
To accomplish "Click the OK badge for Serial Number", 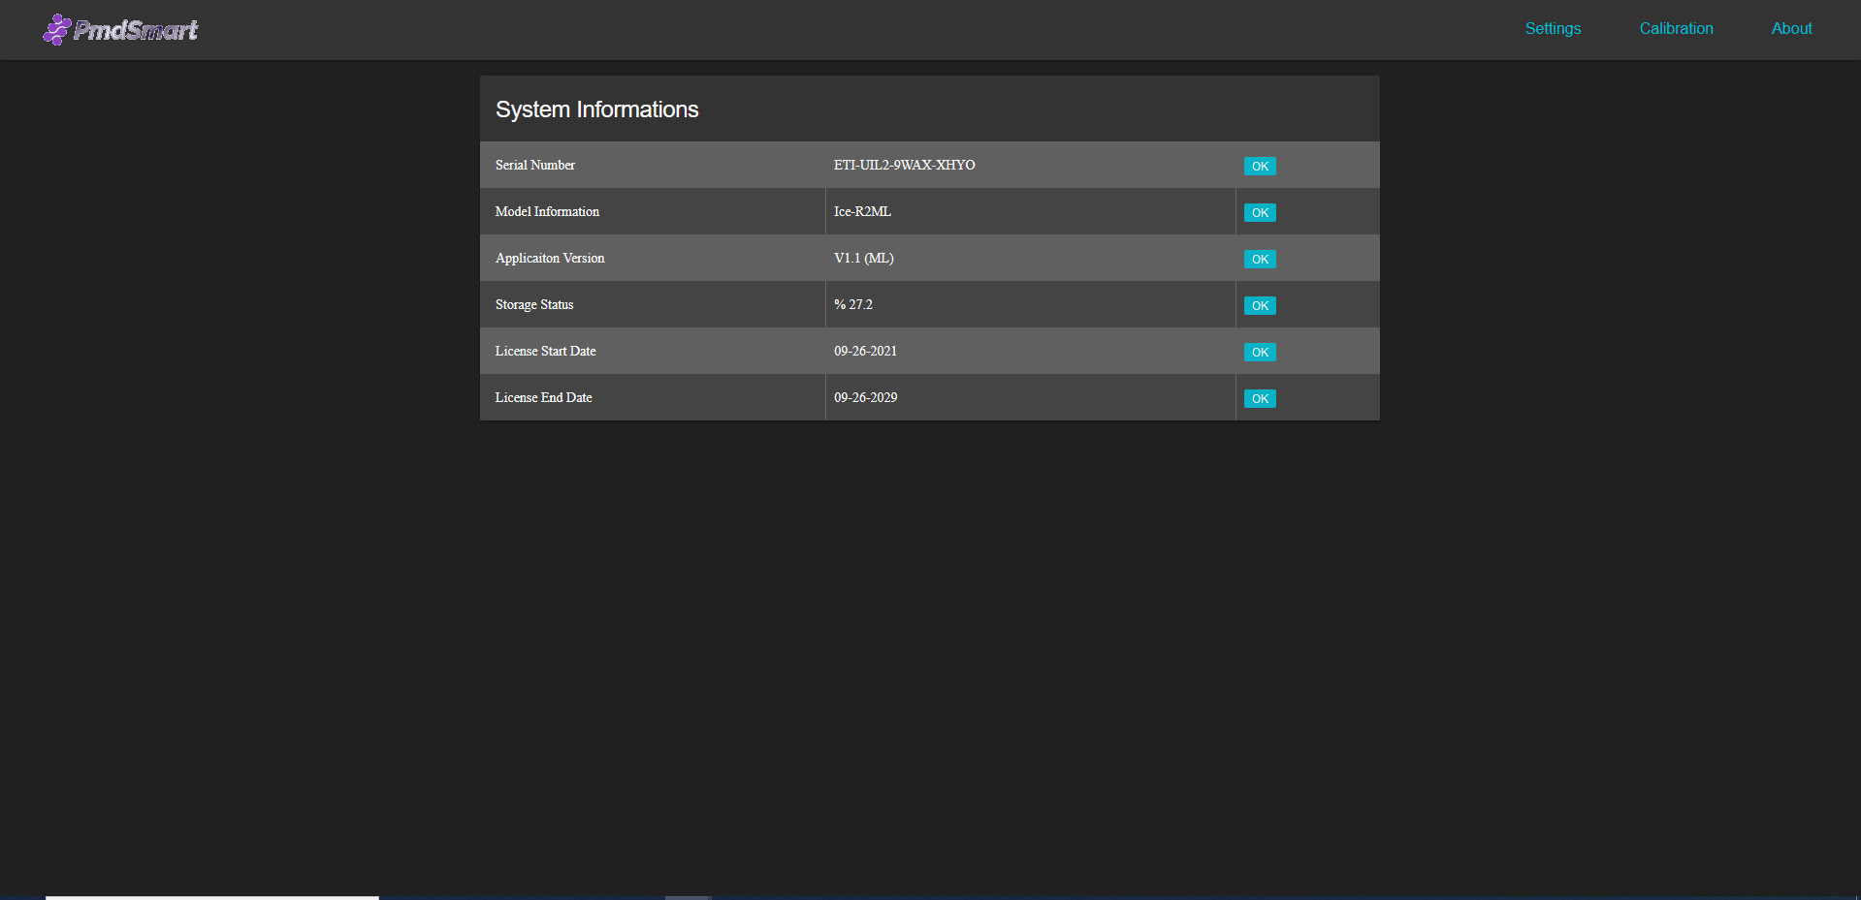I will click(1260, 166).
